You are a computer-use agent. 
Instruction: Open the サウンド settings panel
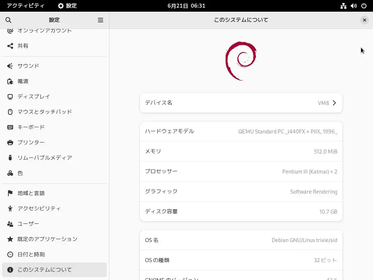[x=54, y=66]
